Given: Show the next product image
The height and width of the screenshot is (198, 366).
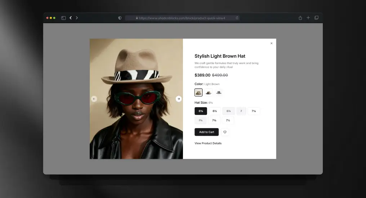Looking at the screenshot, I should click(179, 99).
